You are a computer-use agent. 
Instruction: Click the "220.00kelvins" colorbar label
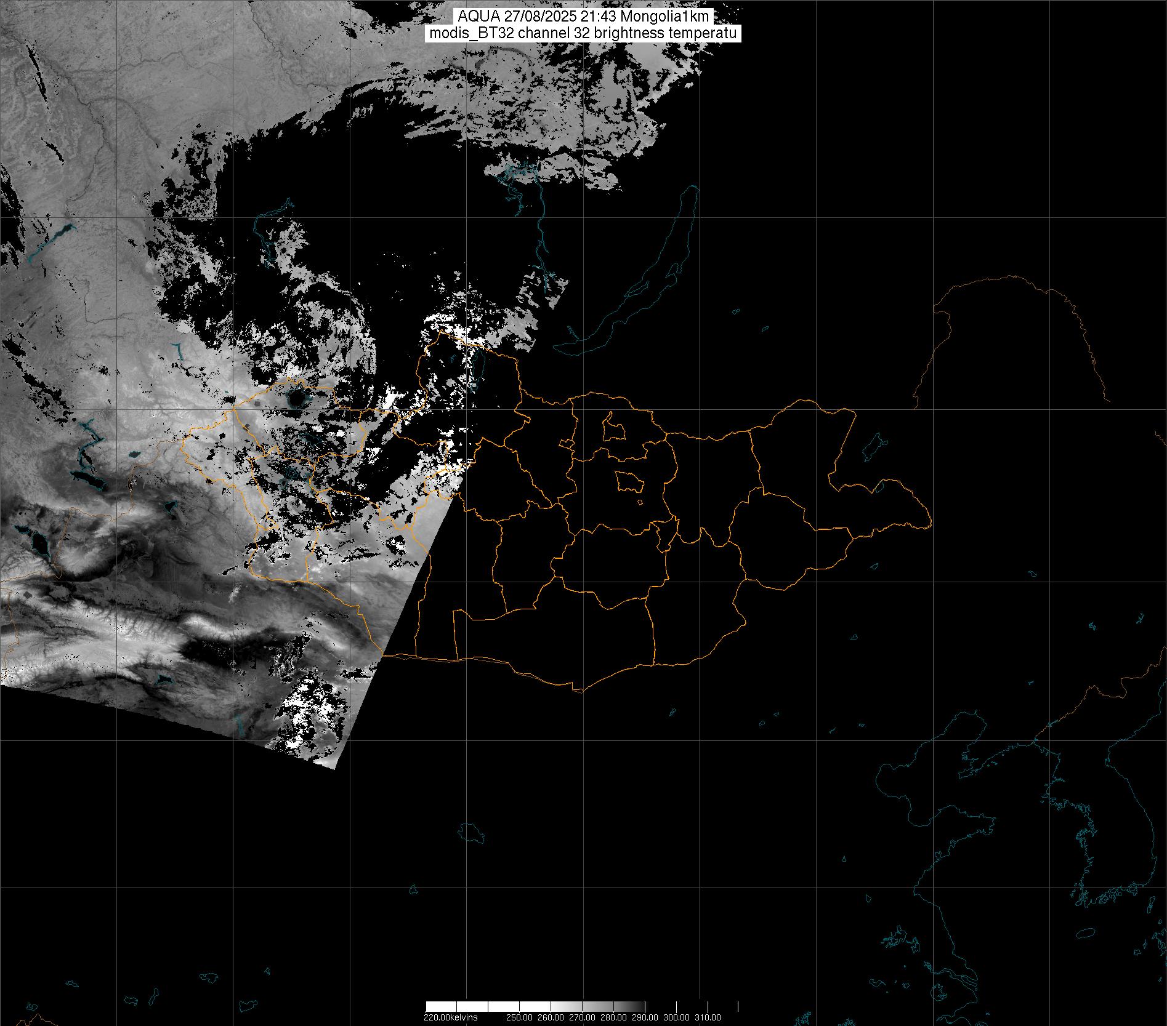(x=450, y=1017)
